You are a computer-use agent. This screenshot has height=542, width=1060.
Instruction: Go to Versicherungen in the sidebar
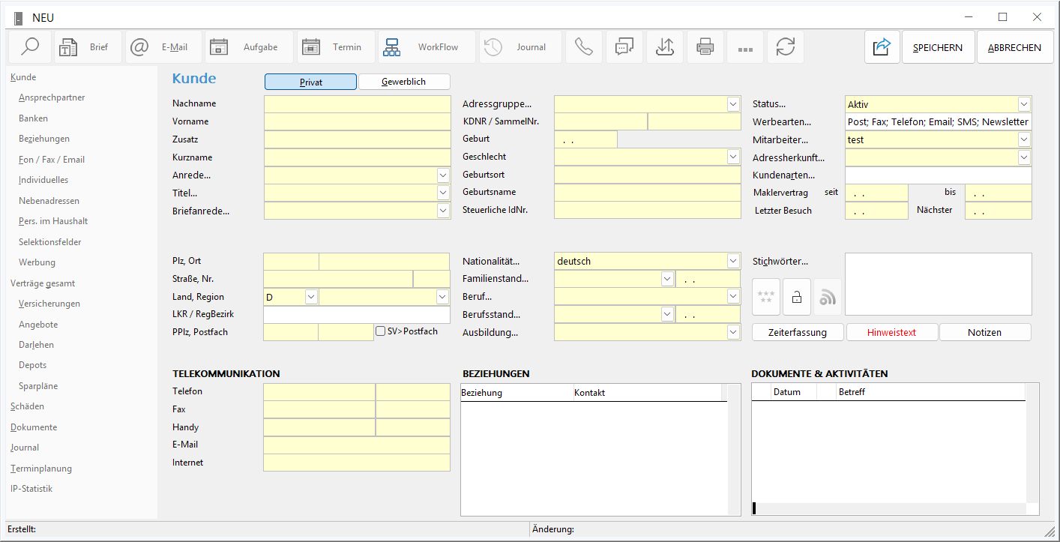(49, 304)
